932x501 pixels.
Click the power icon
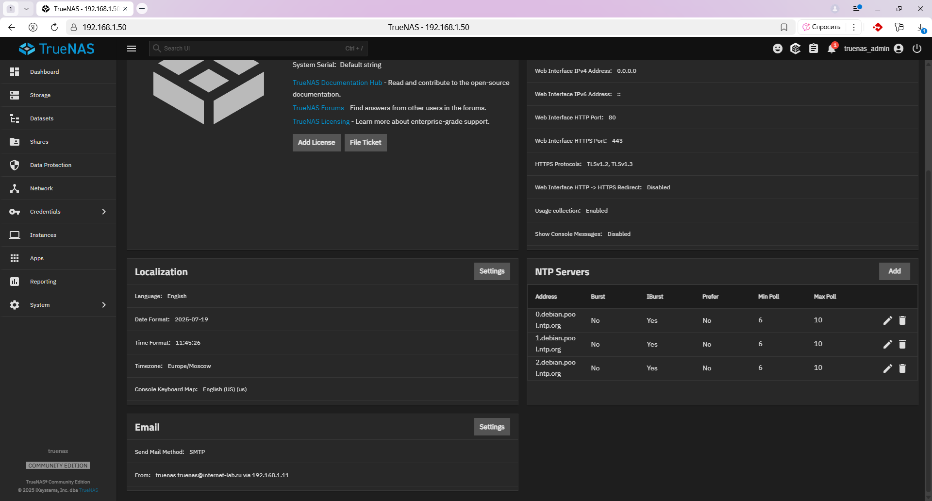[917, 49]
